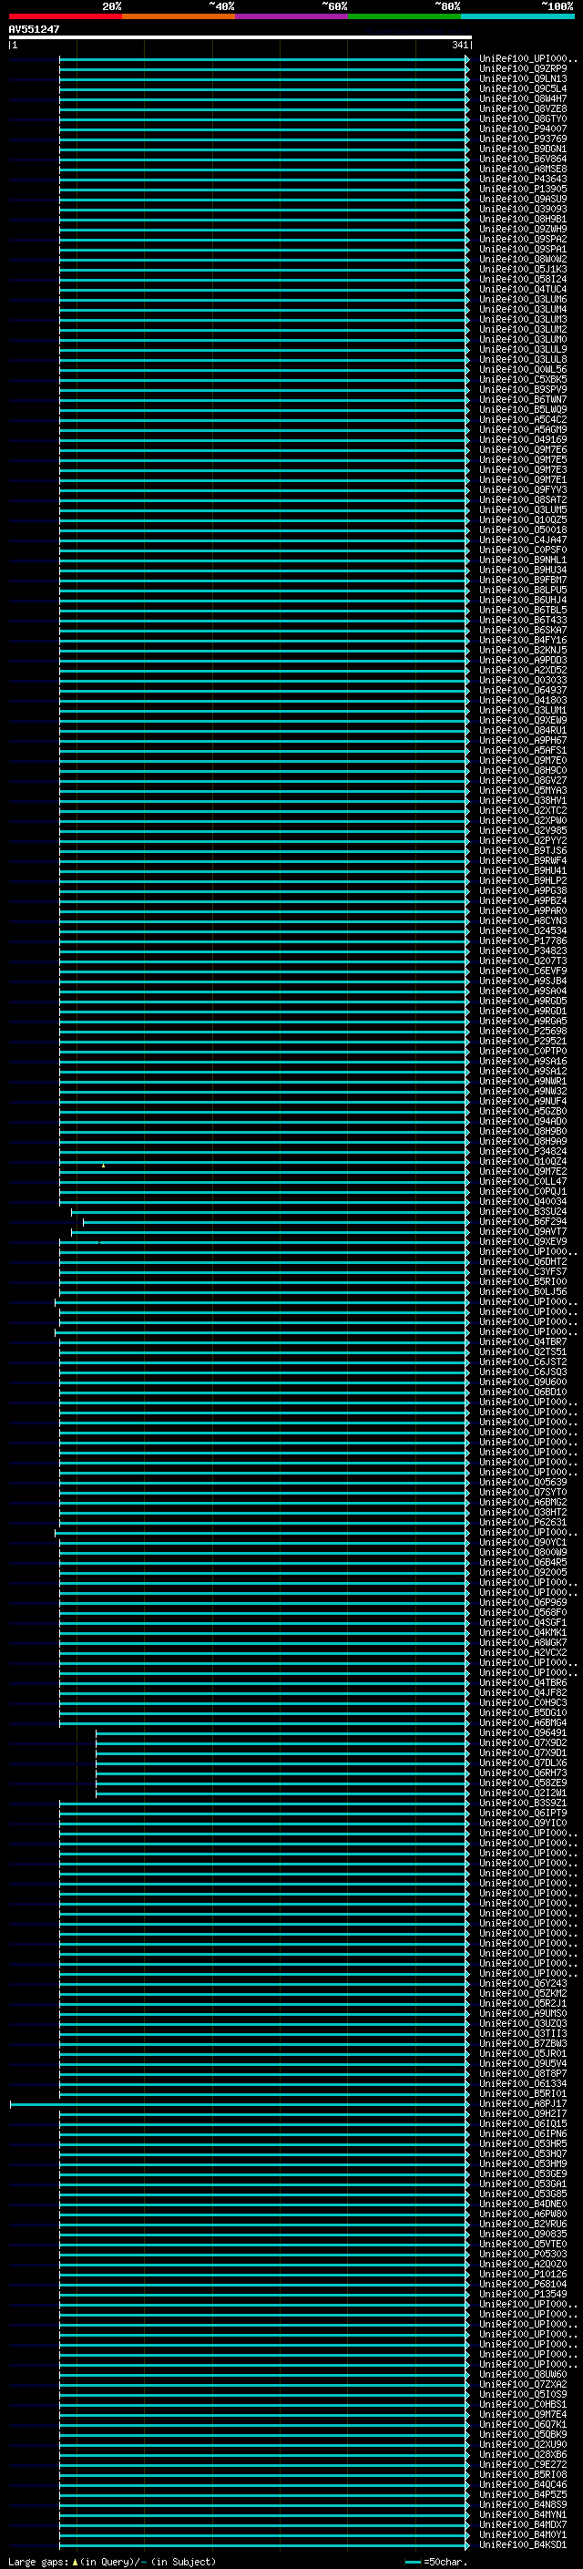Select the UniRef100_Q2TS51 label
583x2569 pixels.
tap(523, 1351)
